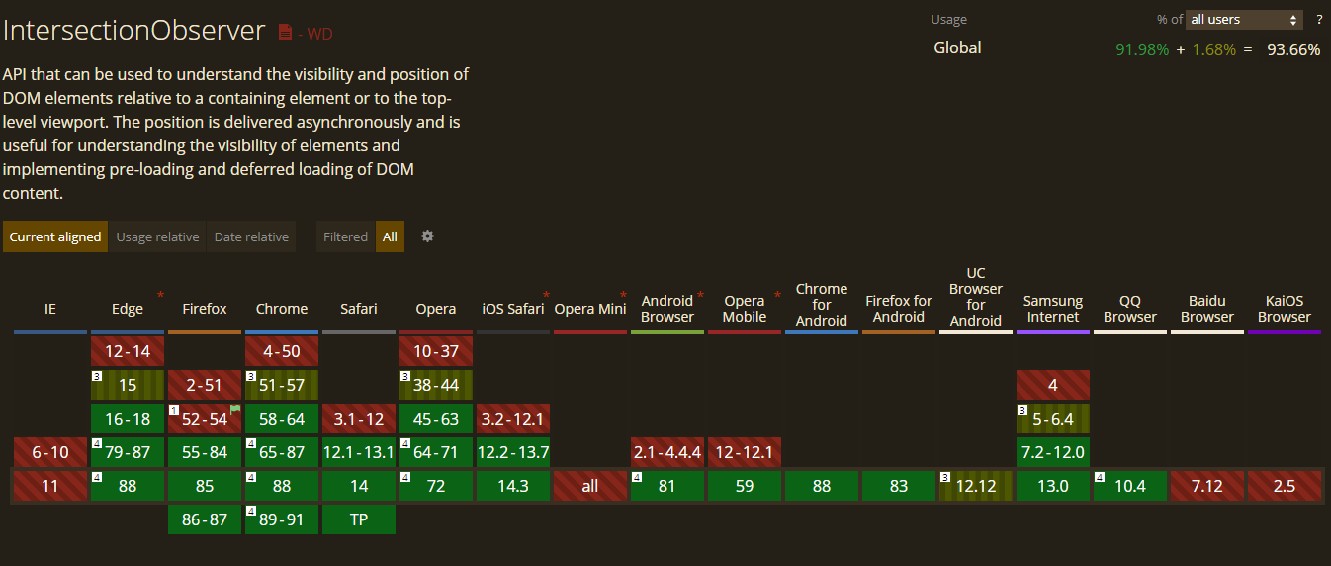Select the Filtered toggle
Image resolution: width=1331 pixels, height=566 pixels.
[345, 236]
